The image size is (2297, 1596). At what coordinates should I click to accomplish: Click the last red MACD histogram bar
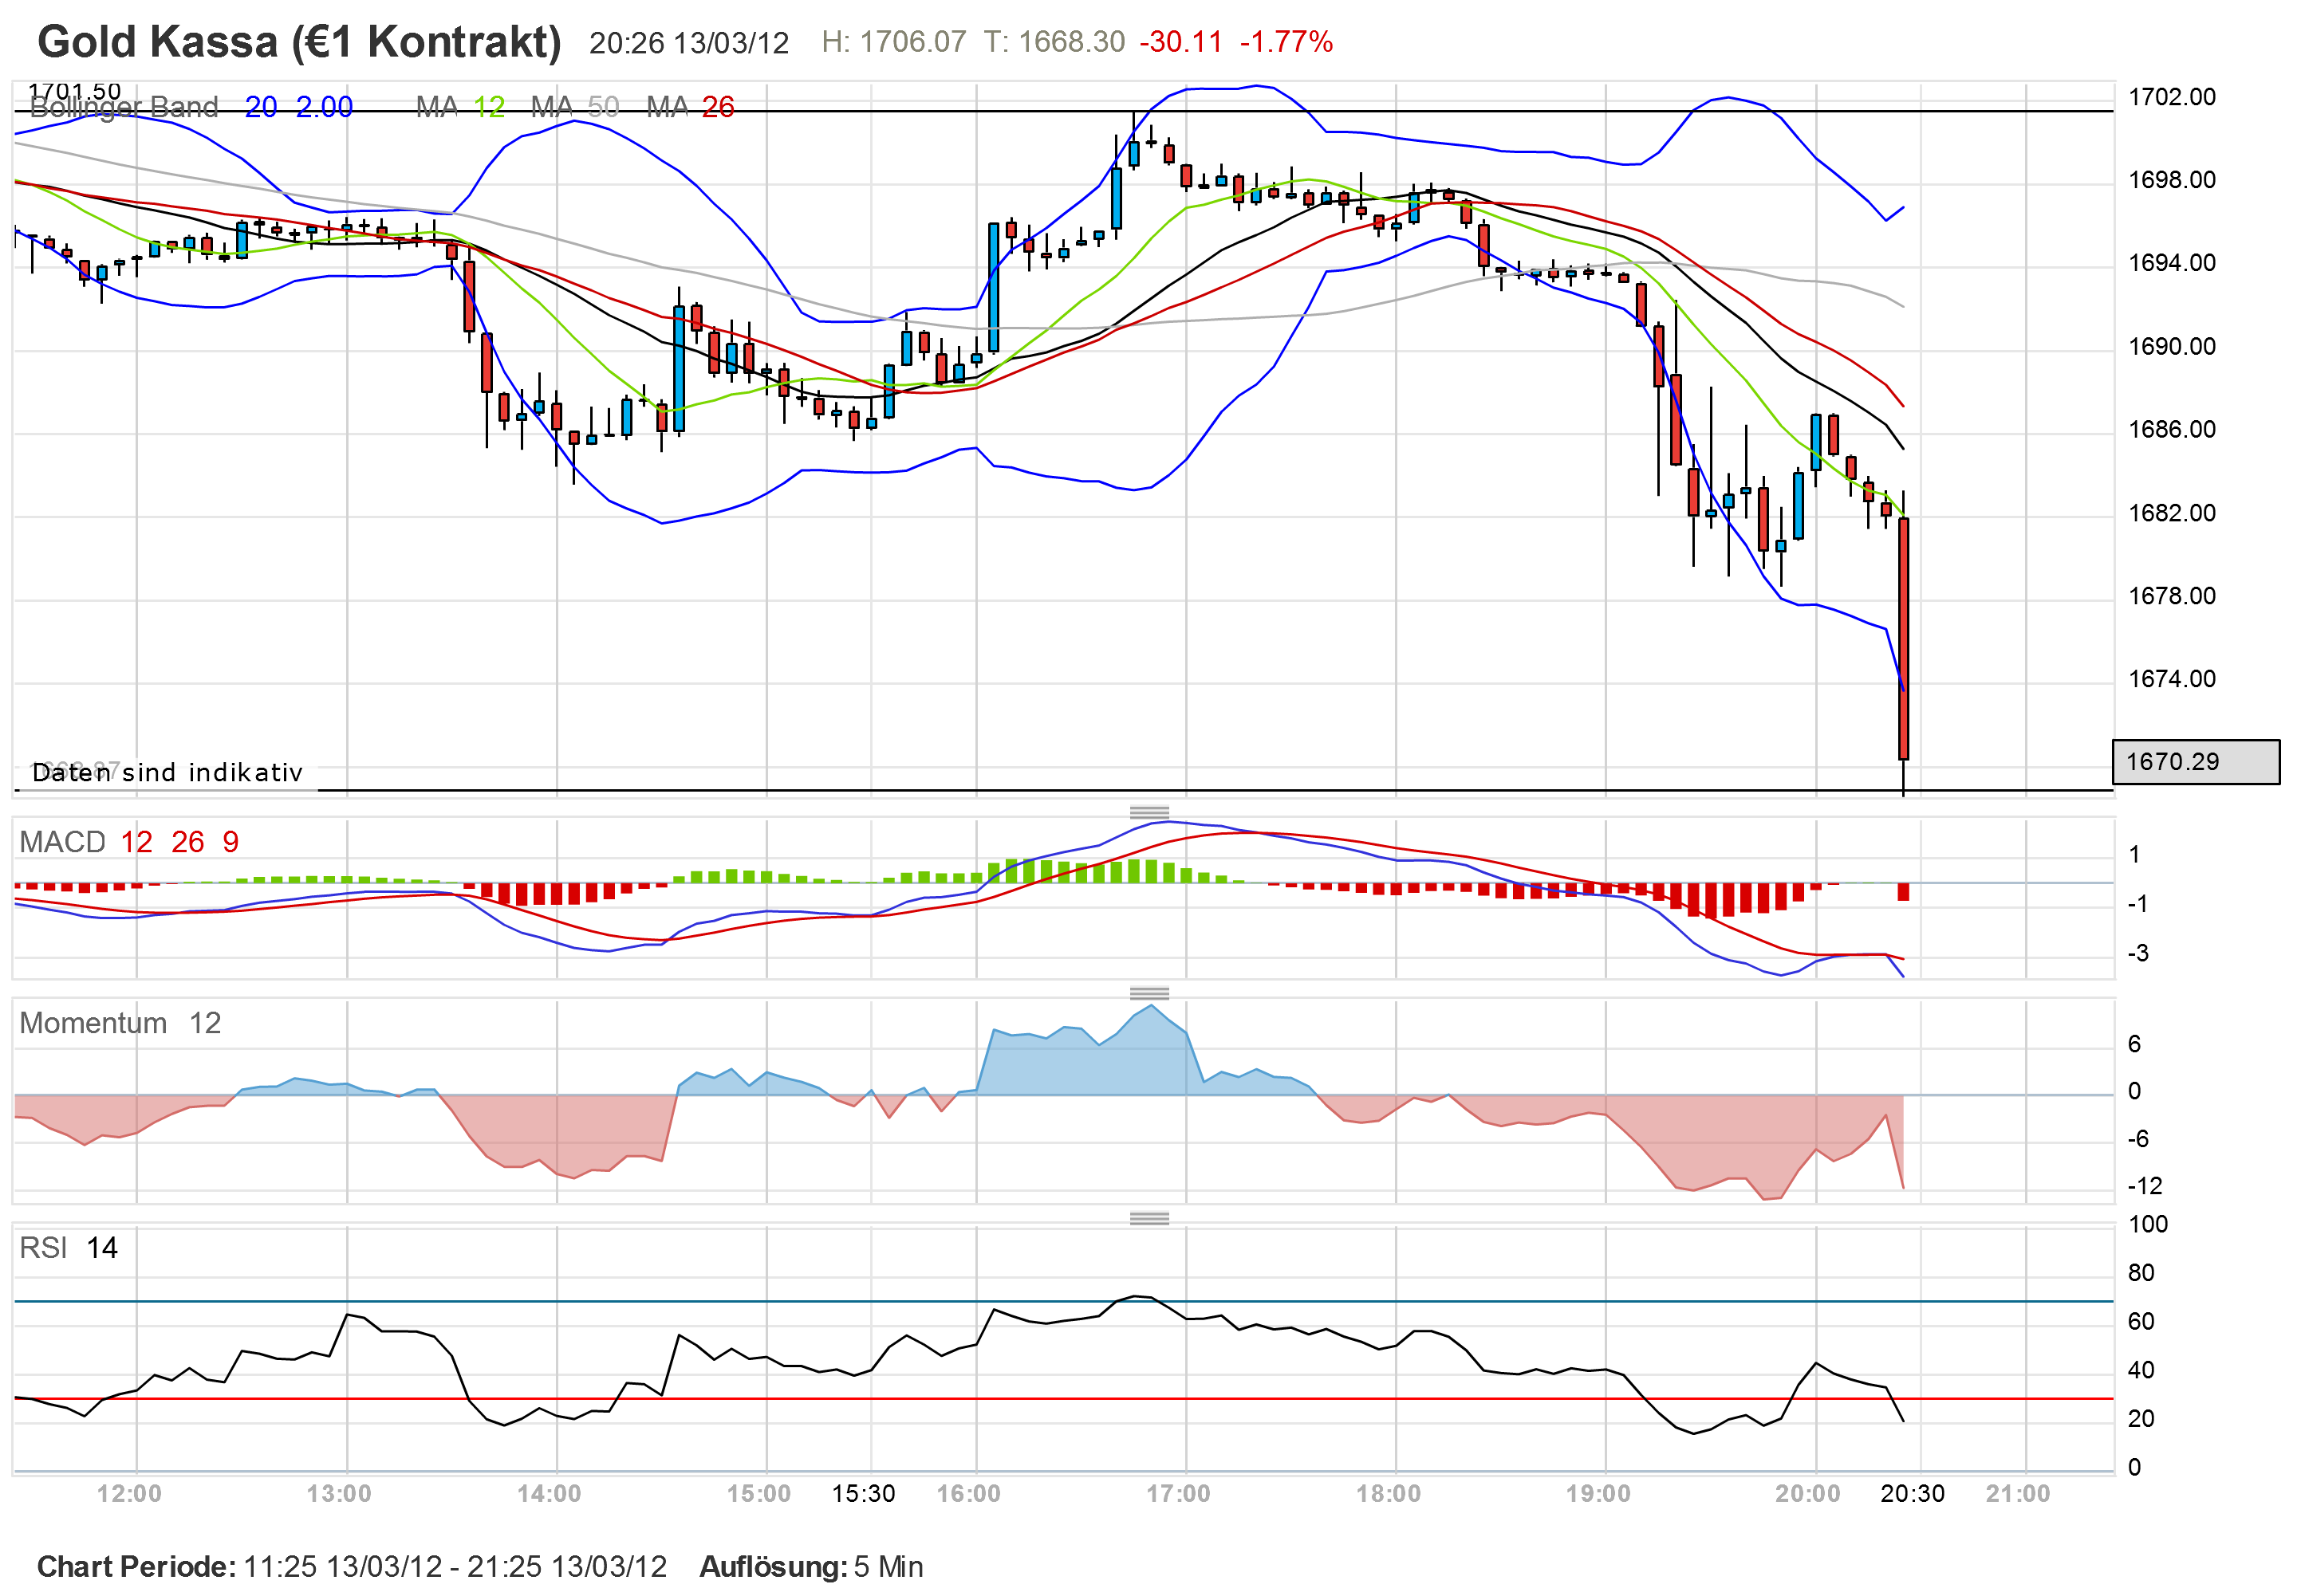[x=1903, y=892]
